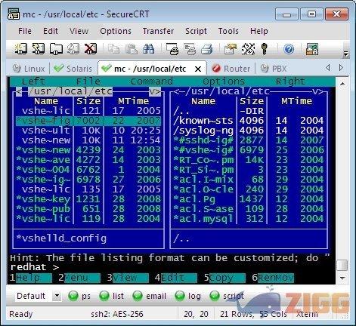The width and height of the screenshot is (356, 326).
Task: Open the Help menu in menu bar
Action: (x=259, y=31)
